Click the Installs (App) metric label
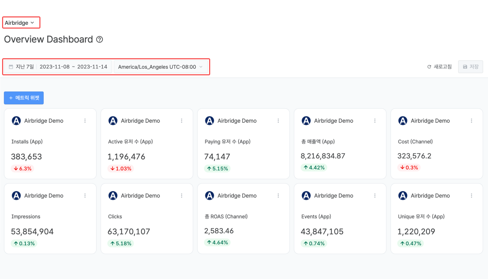488x279 pixels. [27, 142]
